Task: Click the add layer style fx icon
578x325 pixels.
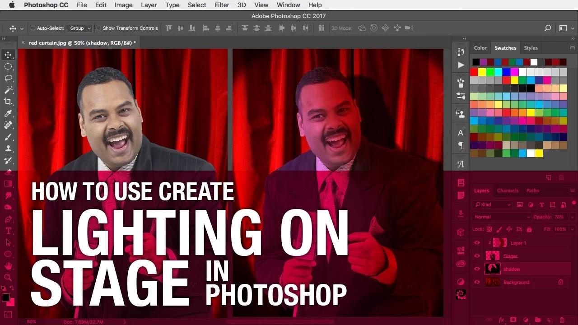Action: [x=501, y=320]
